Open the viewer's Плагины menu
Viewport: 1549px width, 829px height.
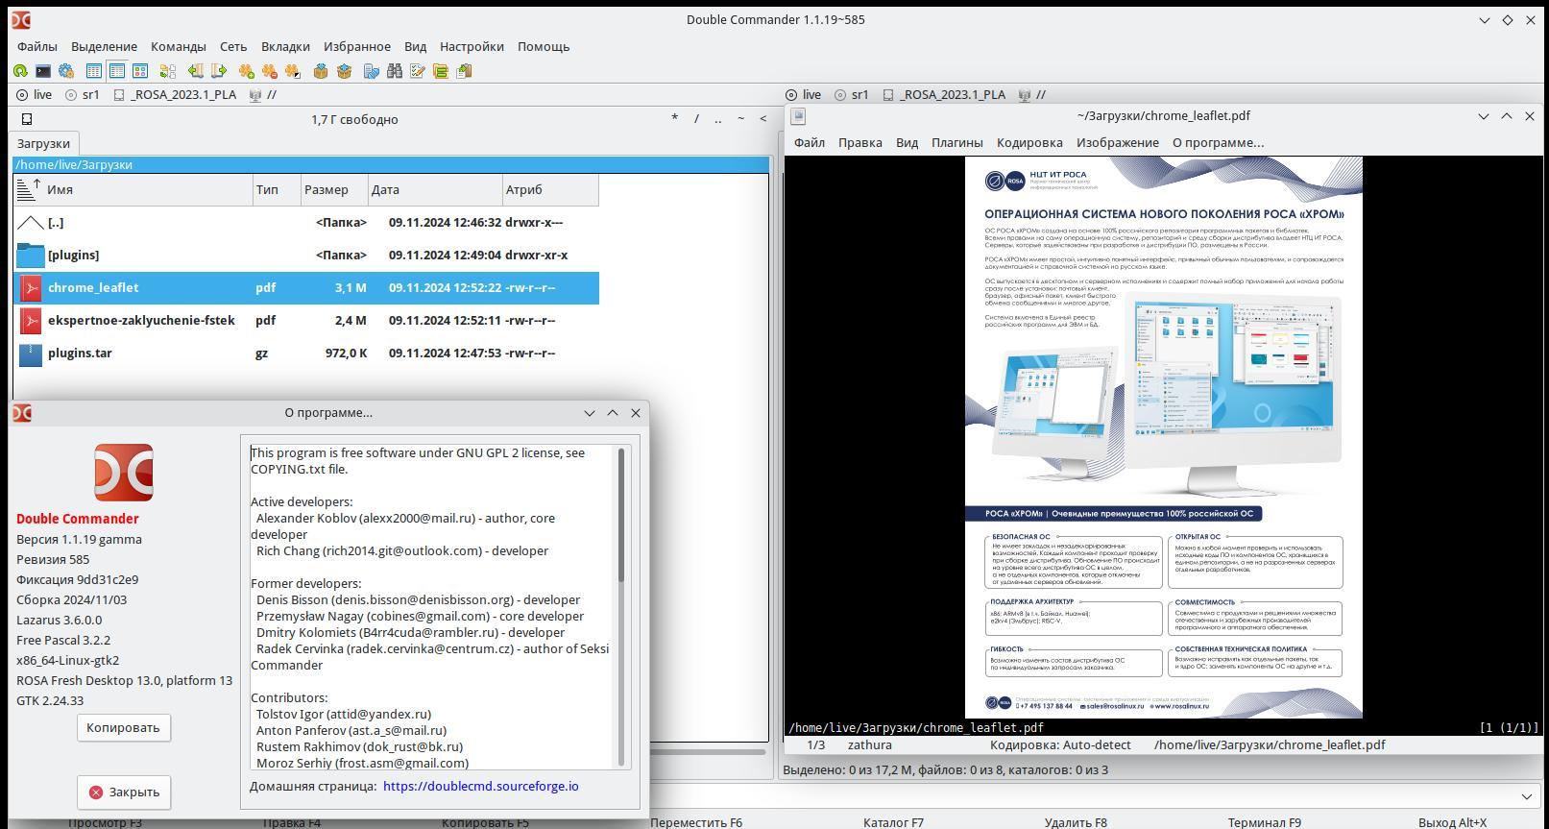click(957, 143)
